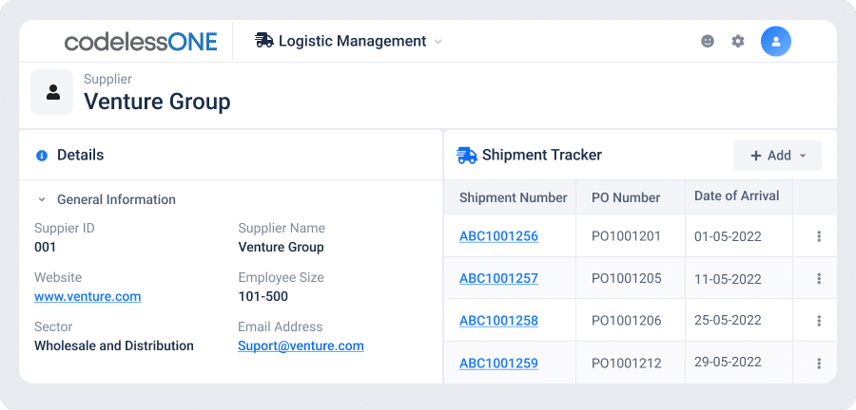Click the Shipment Number column header
856x410 pixels.
tap(514, 197)
